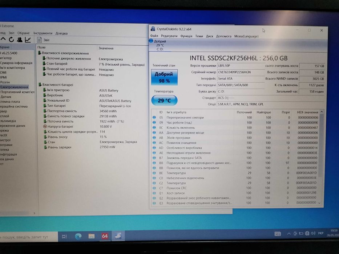This screenshot has height=254, width=339.
Task: Open the Теми menu in CrystalDiskInfo
Action: tap(199, 36)
